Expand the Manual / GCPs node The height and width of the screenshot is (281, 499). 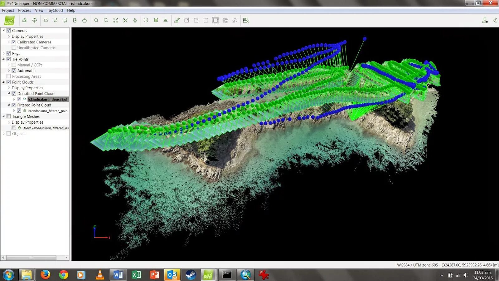9,65
